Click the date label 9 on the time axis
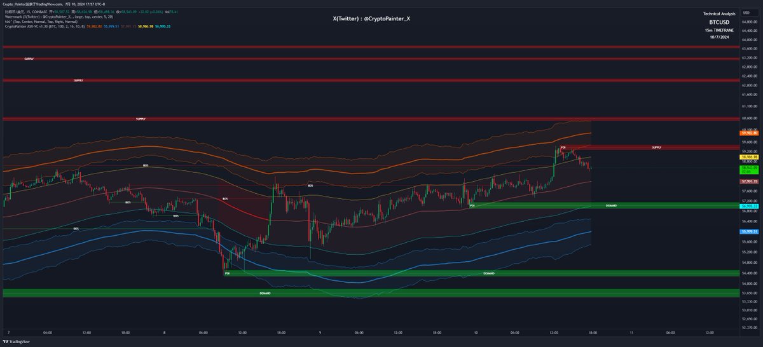763x347 pixels. [320, 332]
